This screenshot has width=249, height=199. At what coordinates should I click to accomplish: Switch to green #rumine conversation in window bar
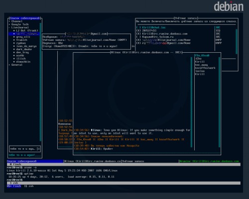tap(209, 161)
